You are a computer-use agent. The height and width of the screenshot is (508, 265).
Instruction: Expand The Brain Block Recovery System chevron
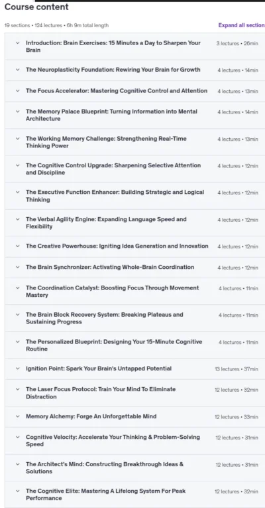(18, 315)
